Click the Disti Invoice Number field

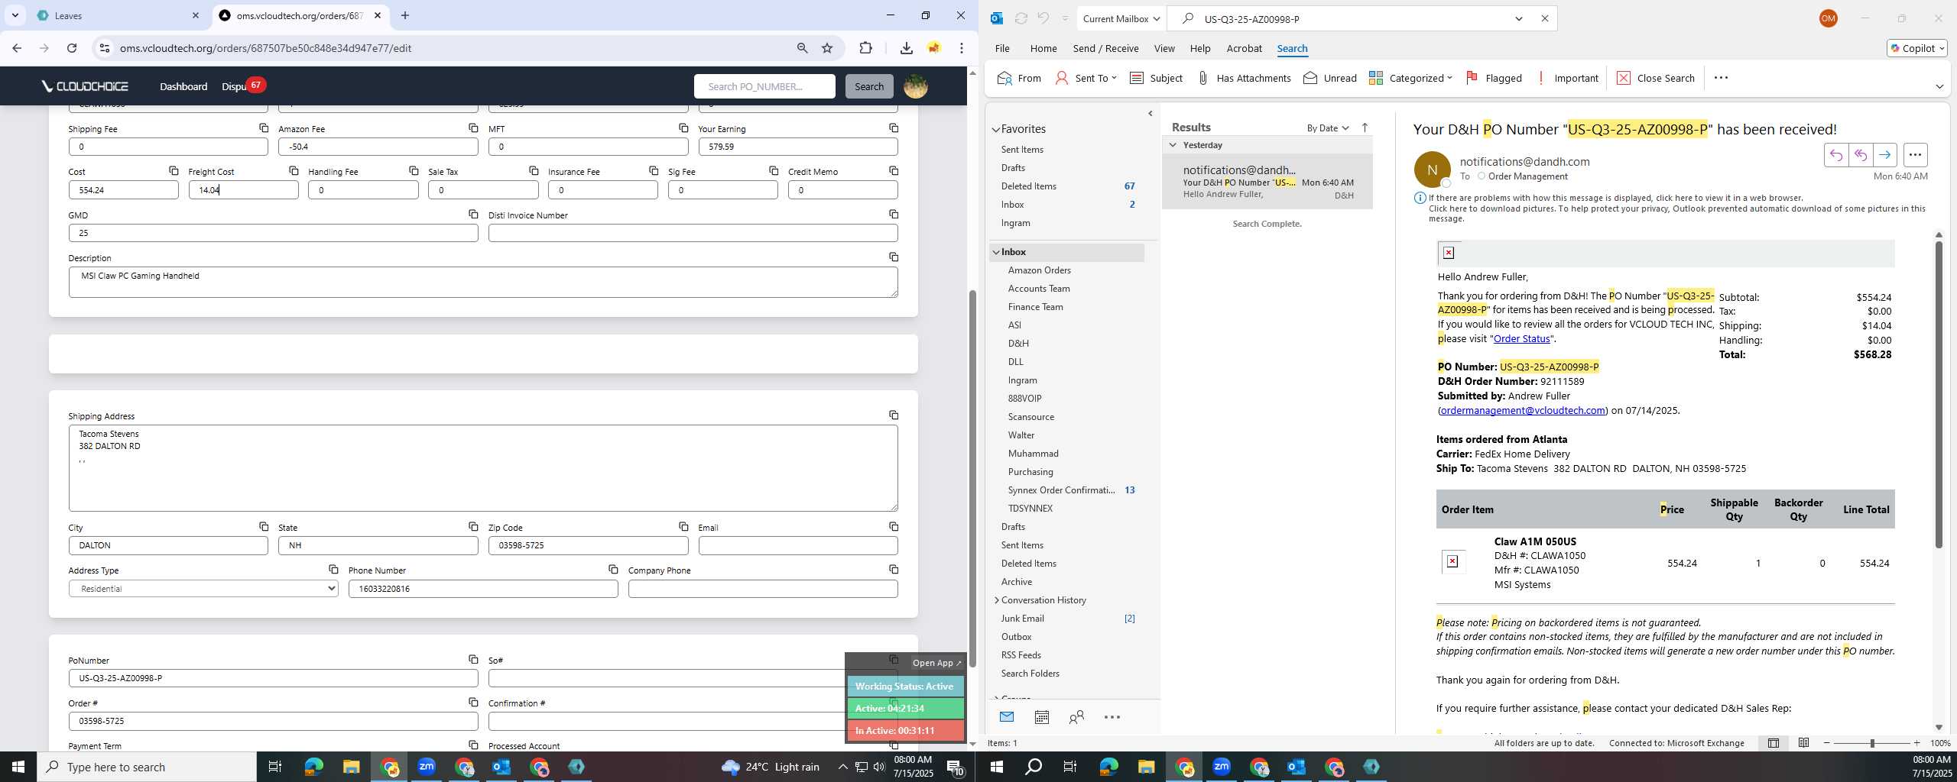click(693, 233)
